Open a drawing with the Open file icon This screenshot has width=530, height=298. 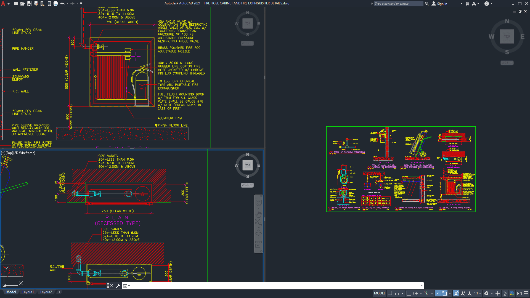[x=23, y=4]
